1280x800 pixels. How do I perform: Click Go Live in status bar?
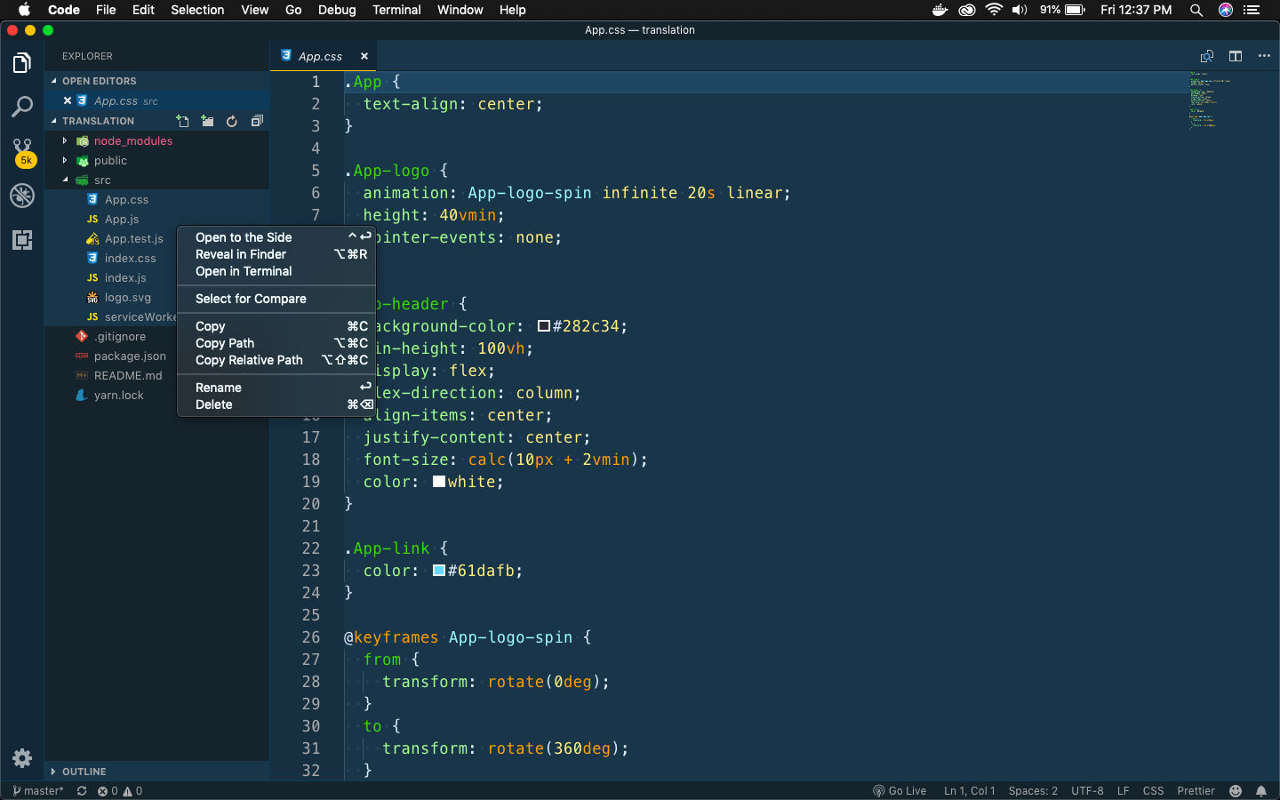[x=900, y=791]
